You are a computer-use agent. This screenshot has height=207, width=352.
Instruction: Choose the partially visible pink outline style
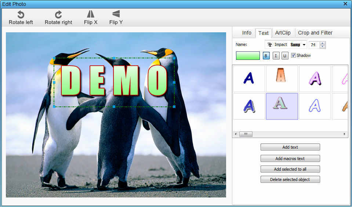(x=340, y=79)
